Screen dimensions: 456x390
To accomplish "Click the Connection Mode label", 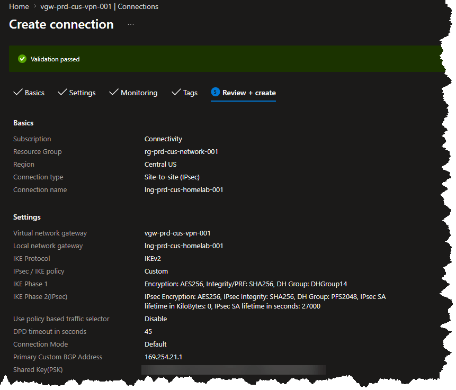I will [40, 344].
